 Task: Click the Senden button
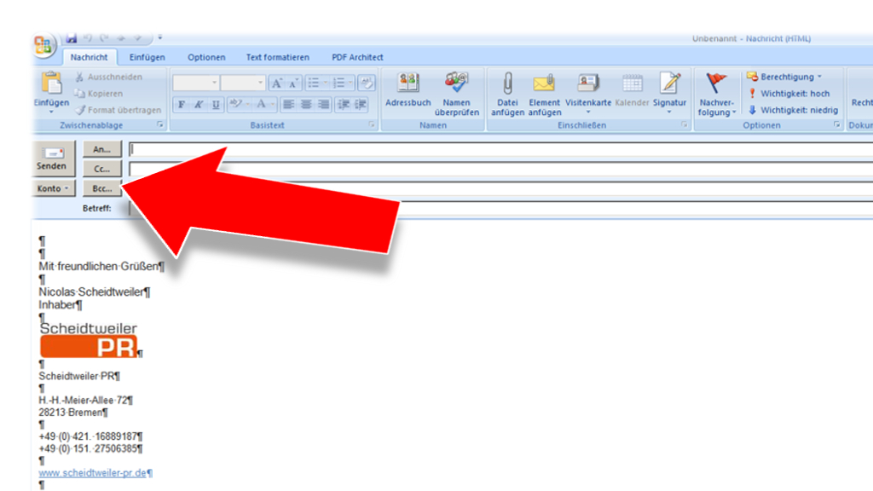coord(52,159)
